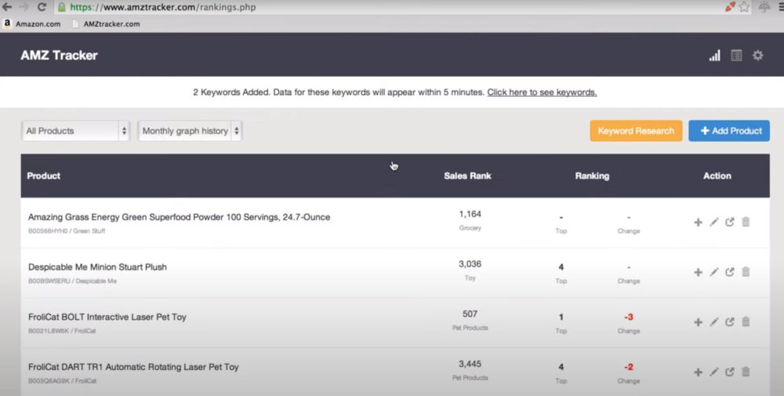Viewport: 784px width, 396px height.
Task: Delete (trash icon) the Amazing Grass row
Action: pos(746,222)
